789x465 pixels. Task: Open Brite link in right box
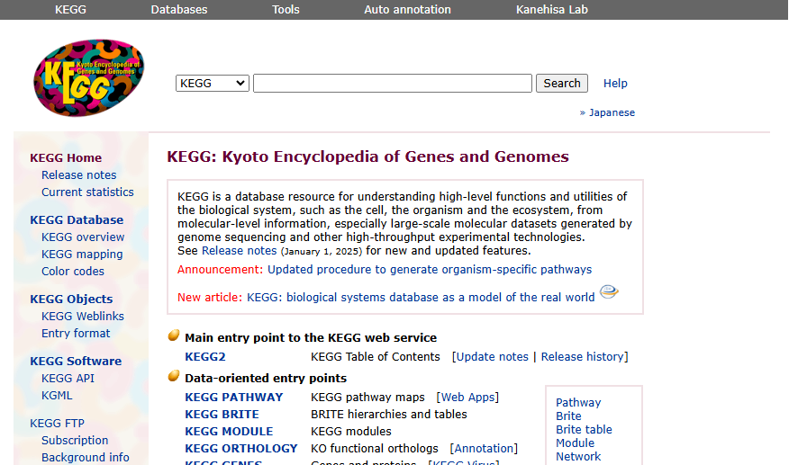[568, 416]
